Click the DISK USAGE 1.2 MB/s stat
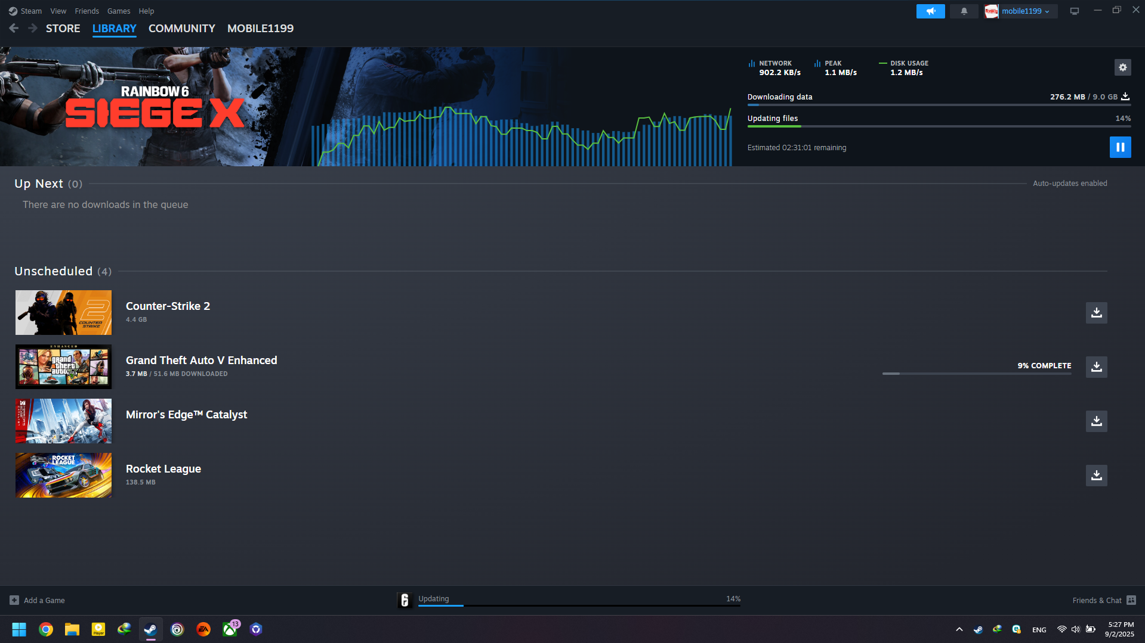 coord(903,68)
